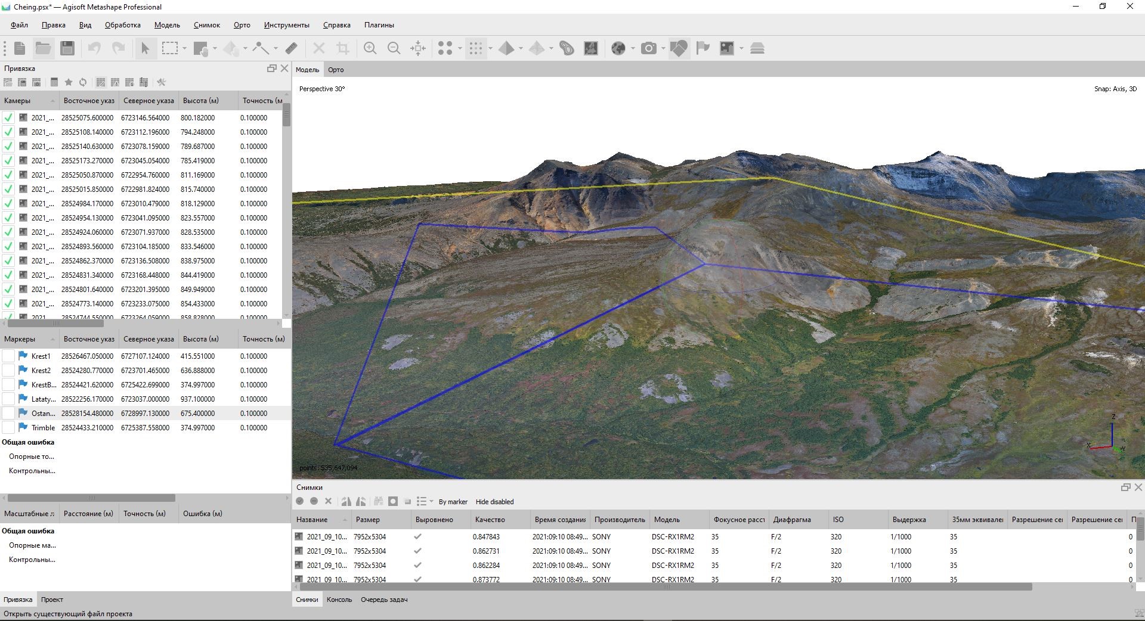The width and height of the screenshot is (1145, 621).
Task: Open the Обработка menu
Action: tap(122, 25)
